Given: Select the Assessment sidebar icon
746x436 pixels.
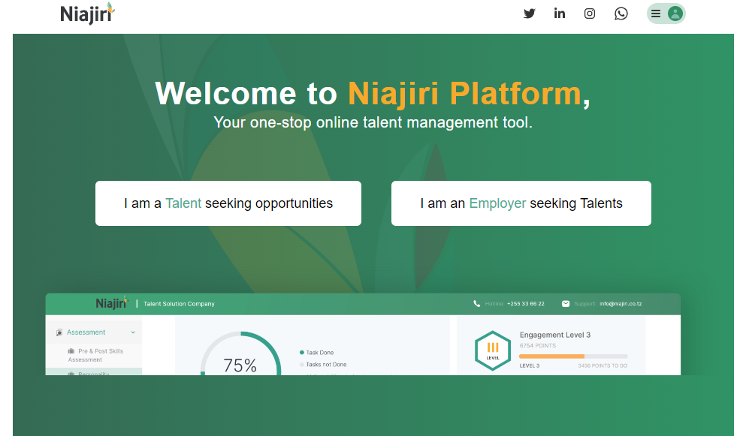Looking at the screenshot, I should [59, 332].
